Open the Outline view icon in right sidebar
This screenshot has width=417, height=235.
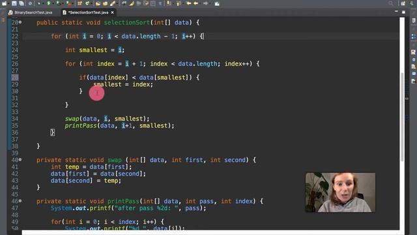click(414, 37)
